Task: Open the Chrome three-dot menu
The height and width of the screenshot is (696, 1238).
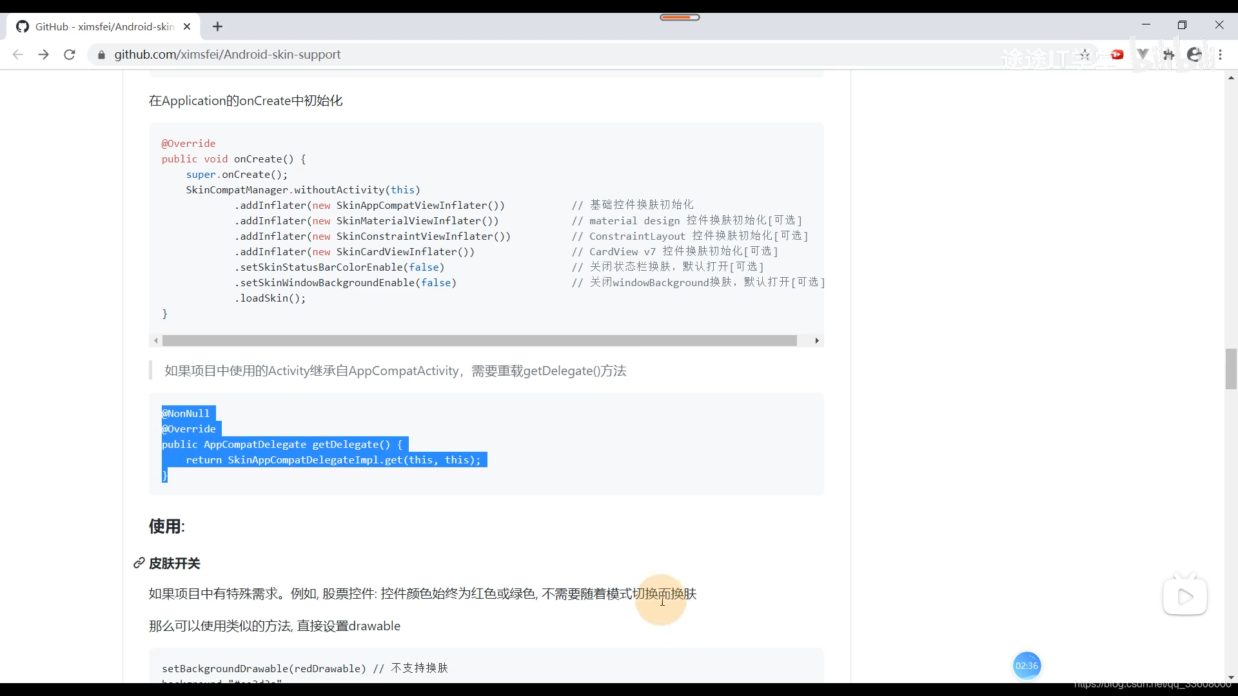Action: pyautogui.click(x=1220, y=55)
